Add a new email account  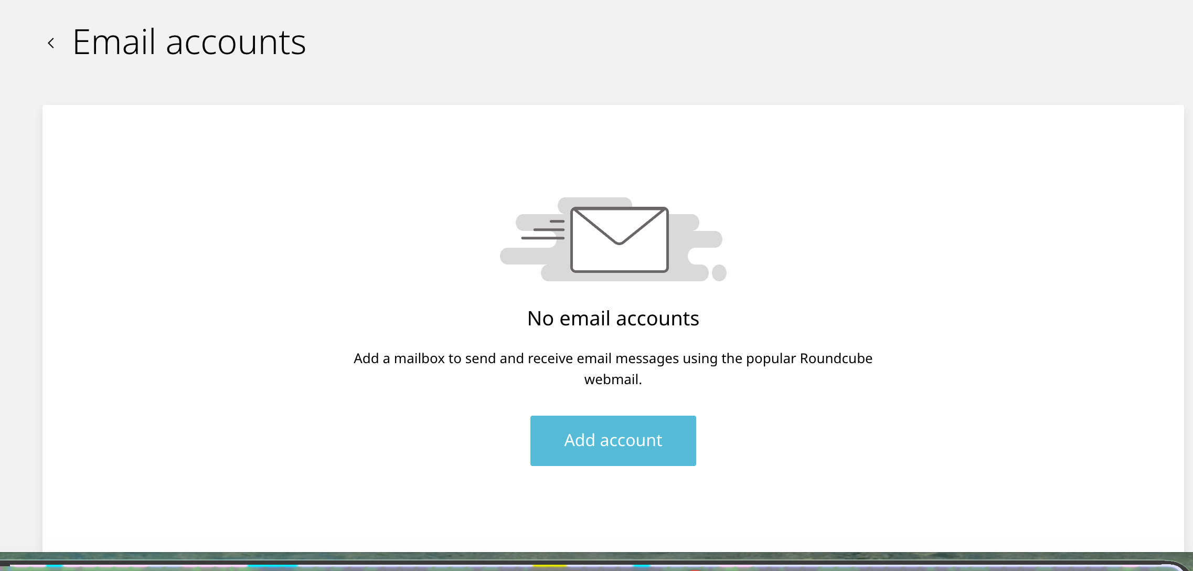coord(613,441)
